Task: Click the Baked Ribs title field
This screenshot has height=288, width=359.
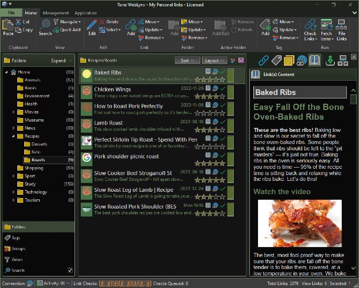Action: [x=300, y=92]
